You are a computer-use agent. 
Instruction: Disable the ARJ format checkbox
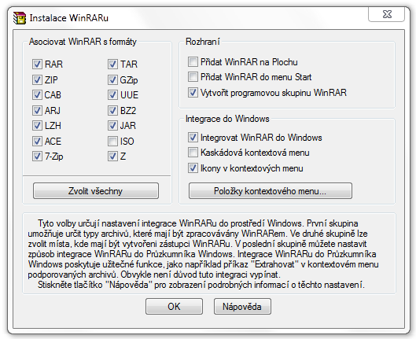(x=37, y=110)
